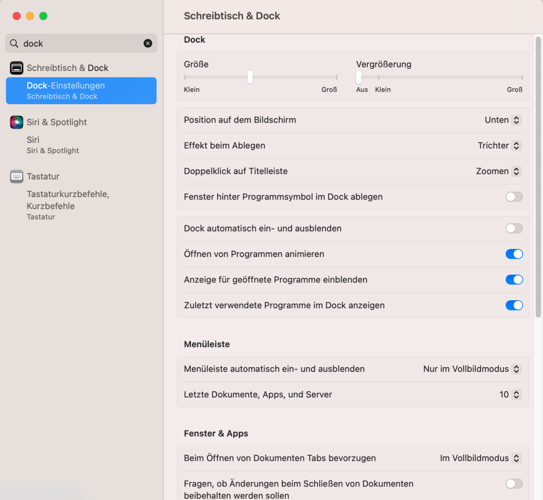Open the Doppelklick auf Titelleiste Zoomen dropdown
Screen dimensions: 543x500
(499, 171)
